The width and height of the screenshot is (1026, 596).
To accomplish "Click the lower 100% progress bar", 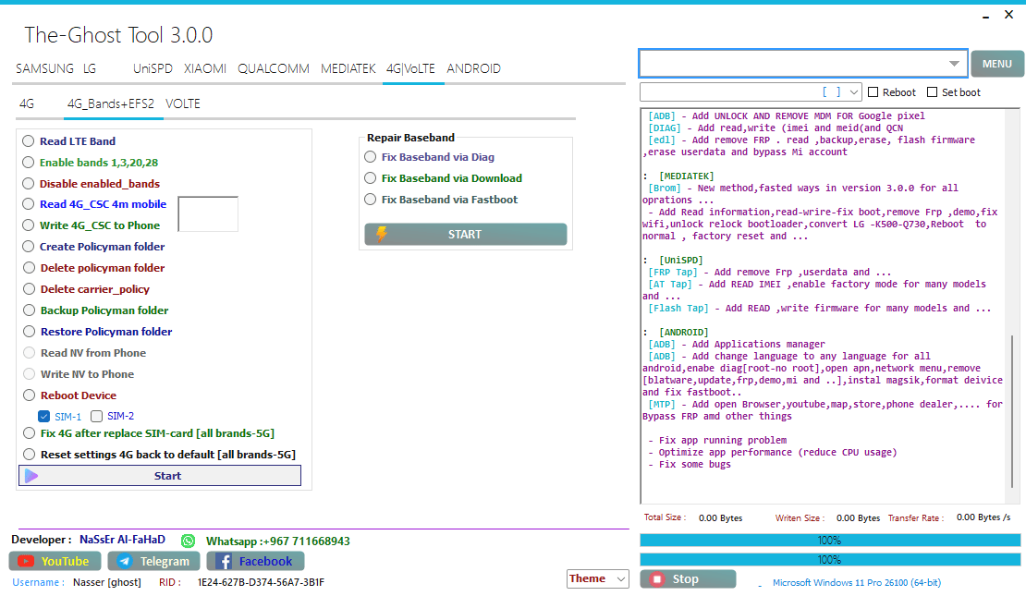I will click(830, 560).
